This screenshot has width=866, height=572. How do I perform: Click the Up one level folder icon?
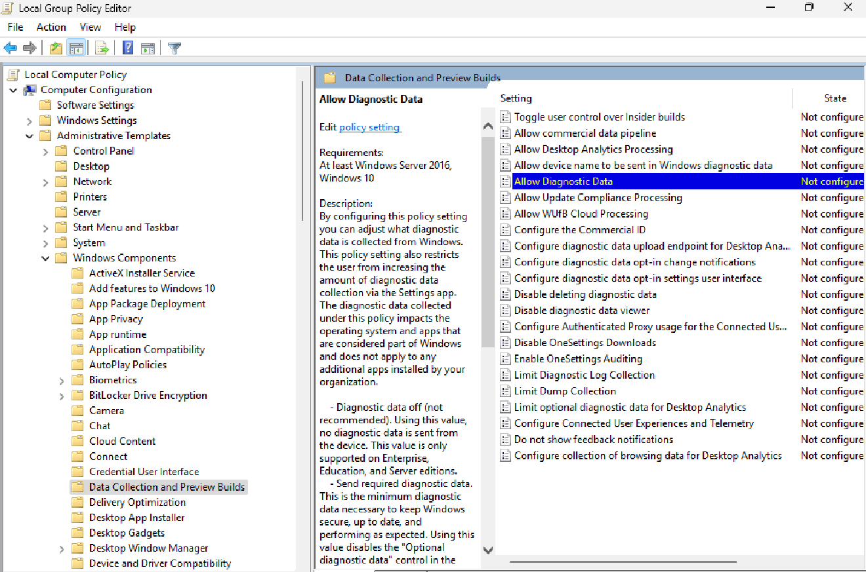tap(56, 47)
